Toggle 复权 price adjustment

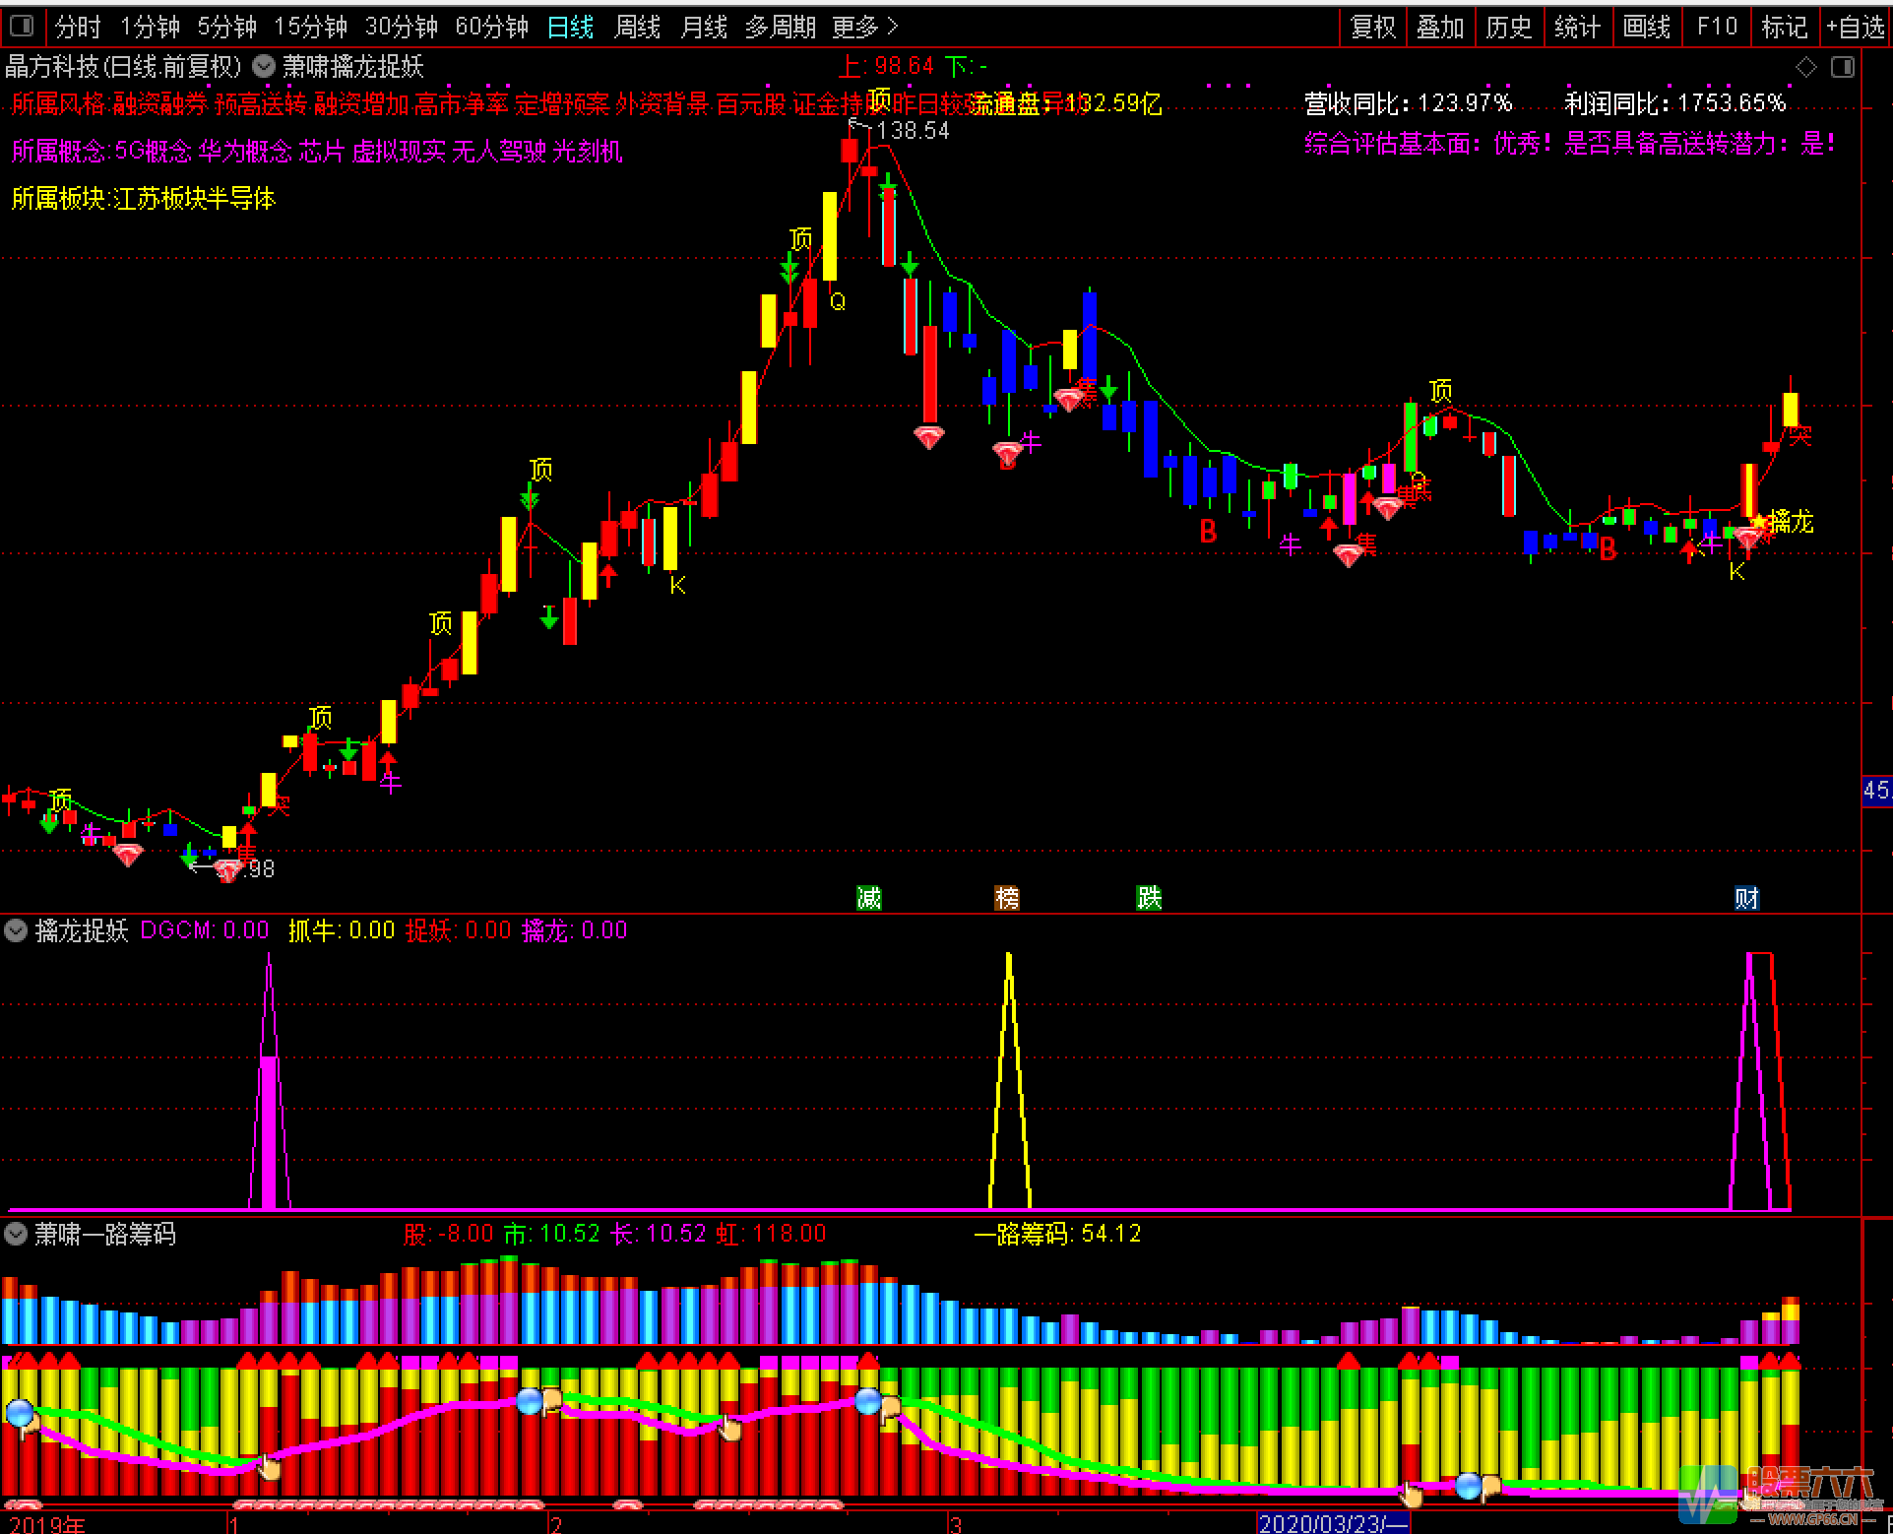1373,27
